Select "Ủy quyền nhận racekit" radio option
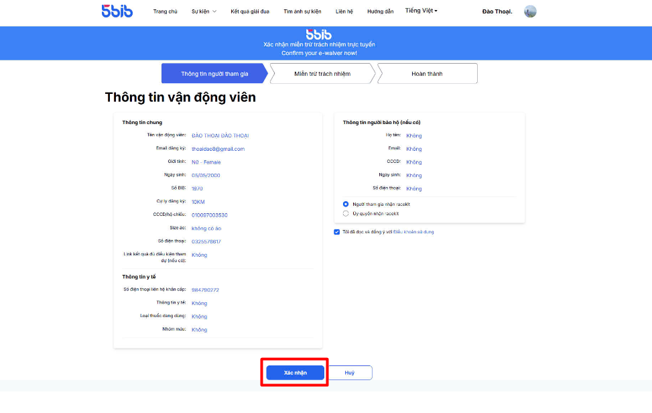This screenshot has height=413, width=652. click(x=346, y=214)
